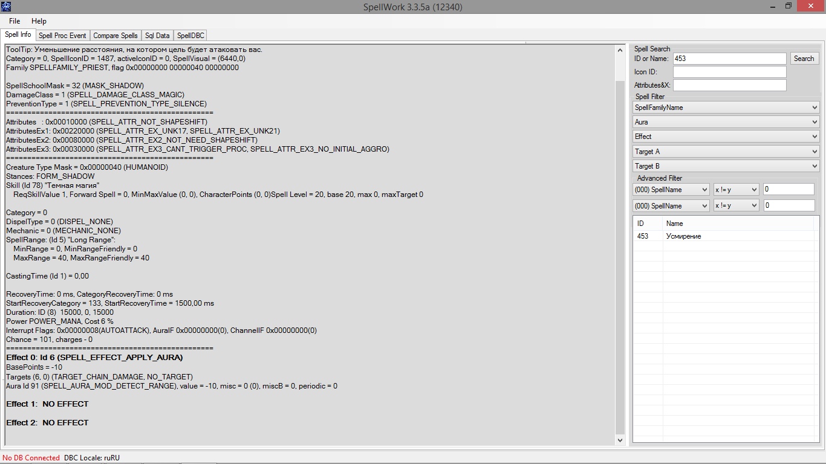Screen dimensions: 826x464
Task: Click the Search button
Action: click(x=804, y=59)
